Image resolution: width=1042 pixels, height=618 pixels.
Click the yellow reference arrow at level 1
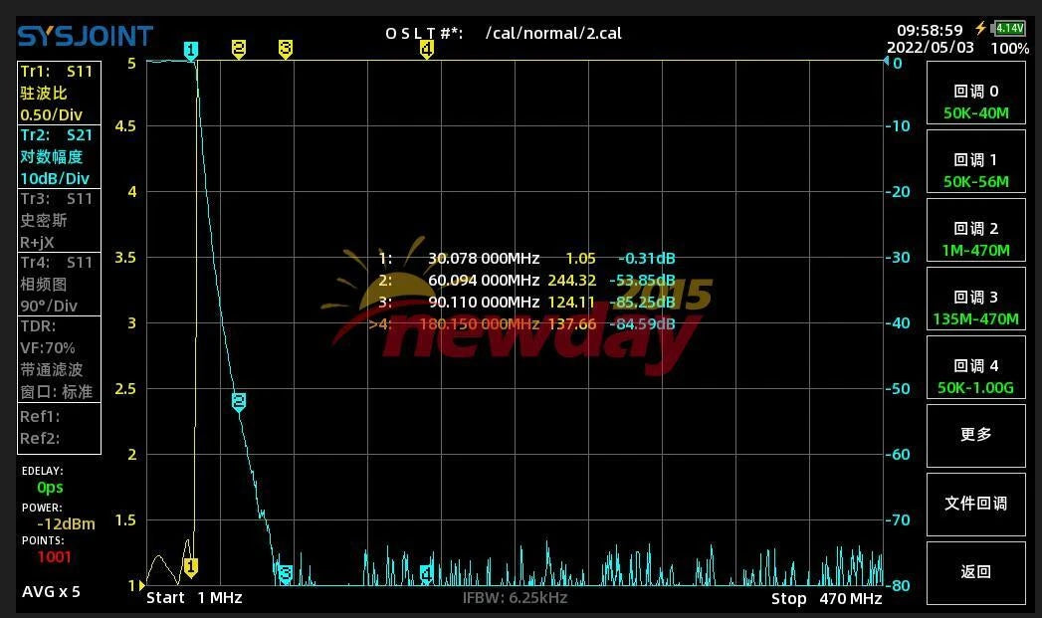coord(141,585)
